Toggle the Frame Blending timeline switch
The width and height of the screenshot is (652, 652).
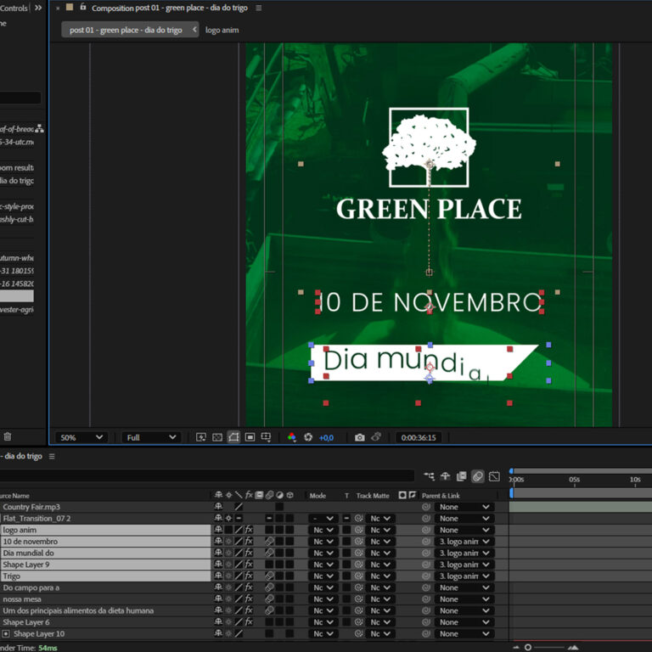pos(462,477)
